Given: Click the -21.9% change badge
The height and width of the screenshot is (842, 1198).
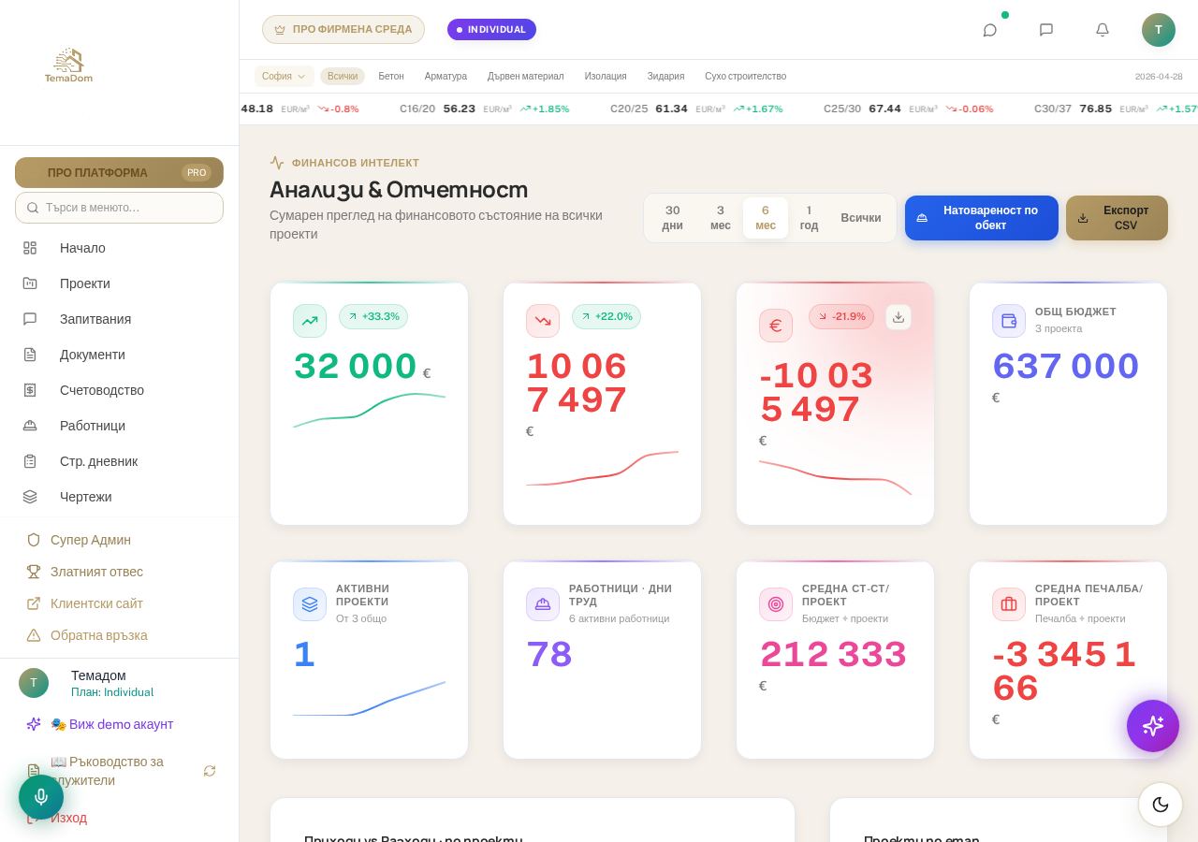Looking at the screenshot, I should pyautogui.click(x=841, y=316).
